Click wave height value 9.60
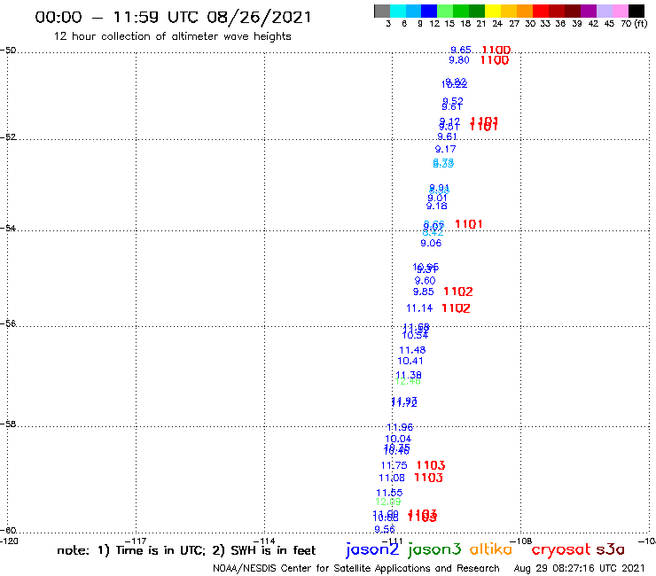Image resolution: width=656 pixels, height=576 pixels. [425, 281]
